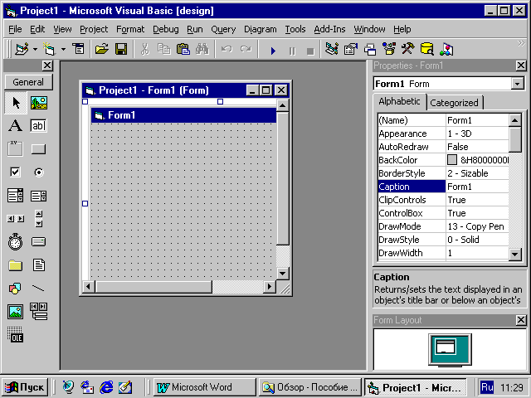Select the CommandButton control tool
The height and width of the screenshot is (398, 531).
pos(39,149)
